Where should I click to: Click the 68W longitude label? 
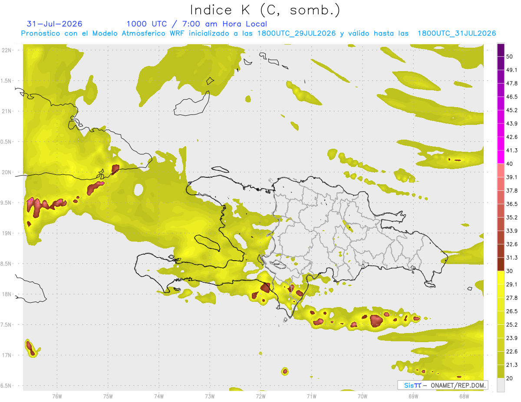tap(464, 396)
